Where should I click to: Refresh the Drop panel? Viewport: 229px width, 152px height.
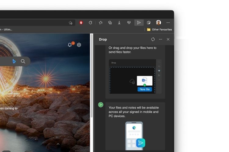coord(153,40)
